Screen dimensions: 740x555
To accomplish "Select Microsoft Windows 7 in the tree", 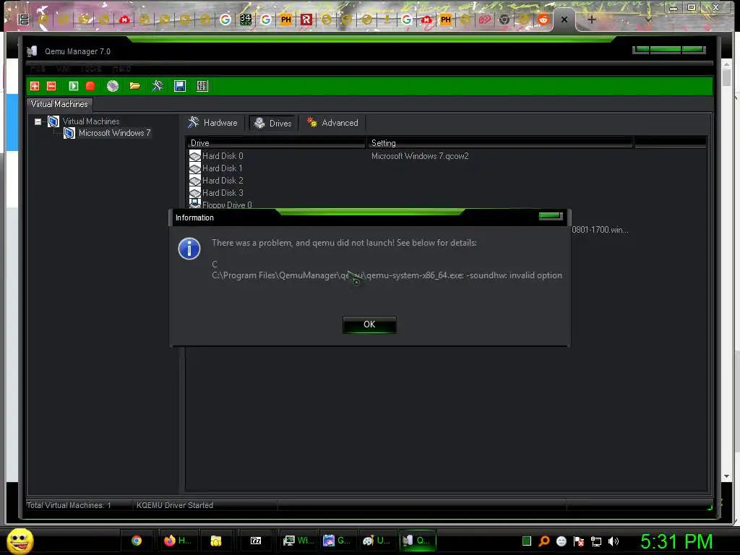I will coord(115,133).
